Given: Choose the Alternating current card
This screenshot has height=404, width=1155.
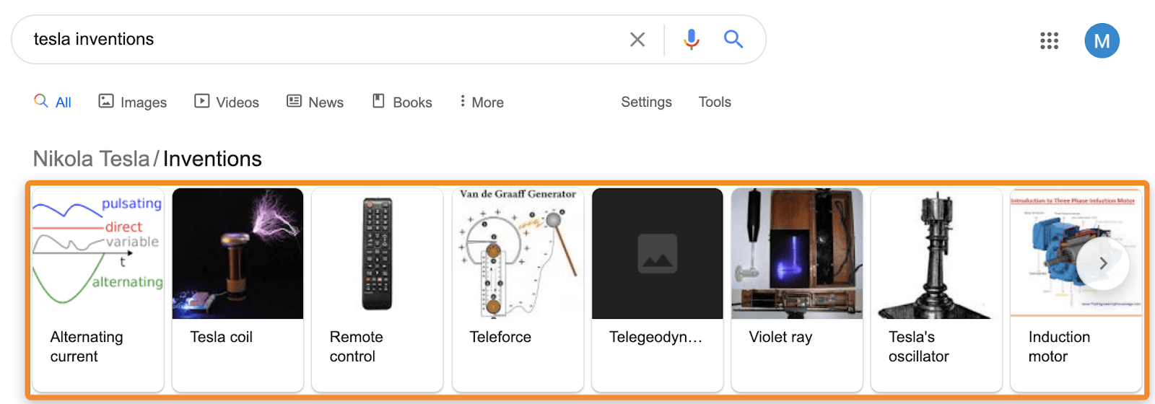Looking at the screenshot, I should tap(98, 289).
